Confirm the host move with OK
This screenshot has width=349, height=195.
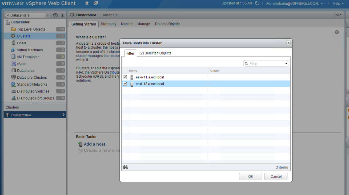click(x=251, y=177)
